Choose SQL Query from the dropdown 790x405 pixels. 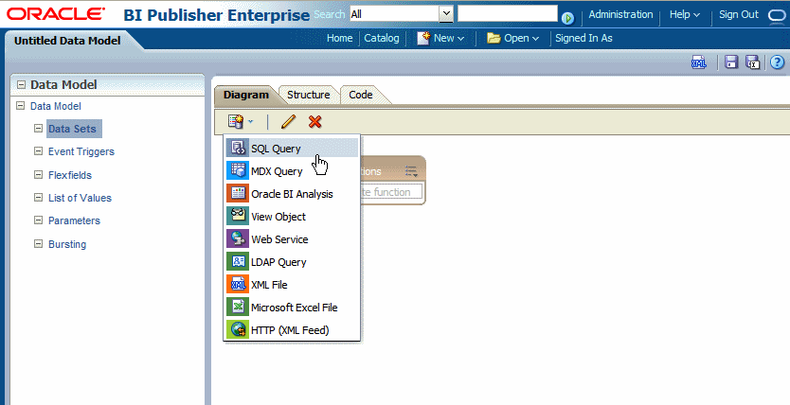pos(292,148)
